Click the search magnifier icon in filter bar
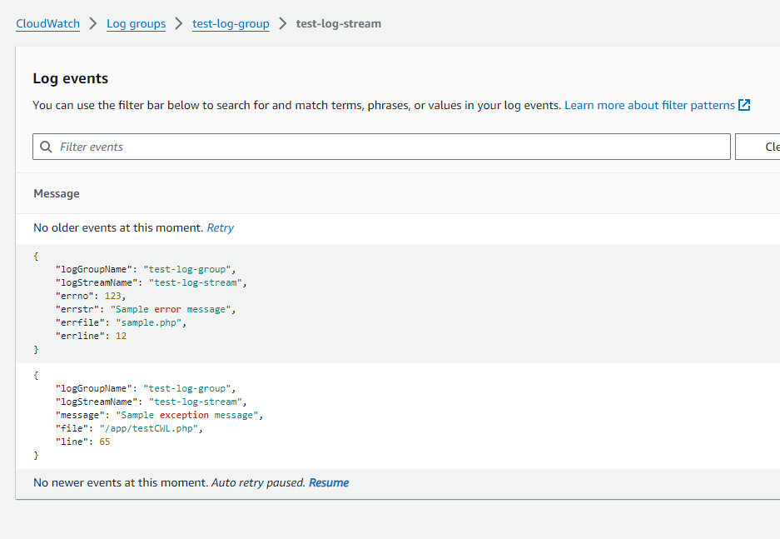This screenshot has width=780, height=539. (x=46, y=147)
